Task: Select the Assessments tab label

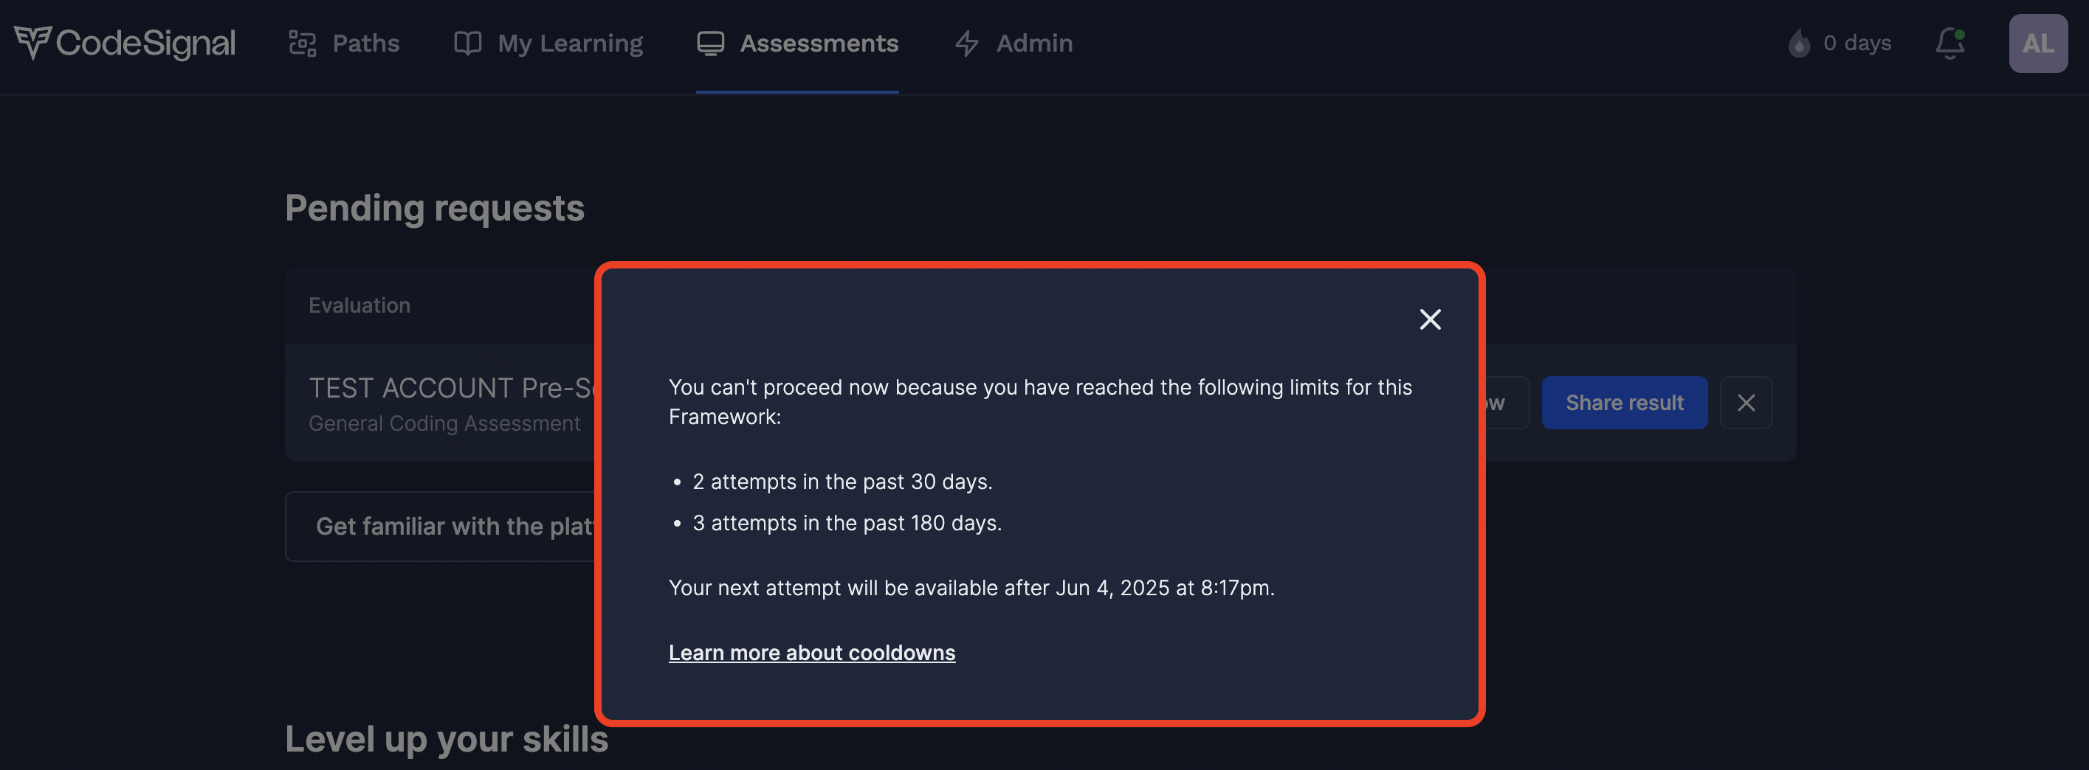Action: pos(818,43)
